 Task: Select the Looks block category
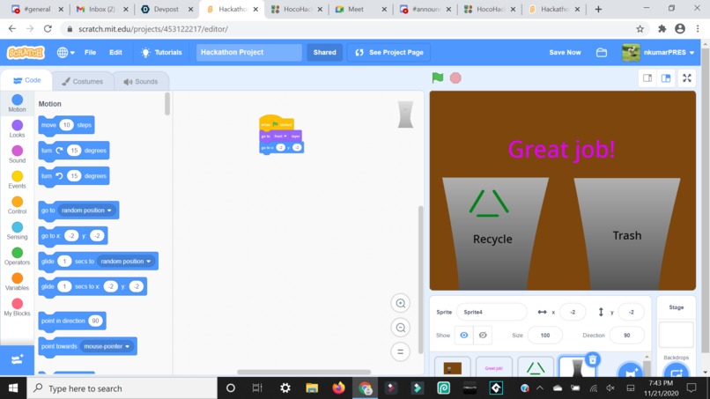pos(18,129)
